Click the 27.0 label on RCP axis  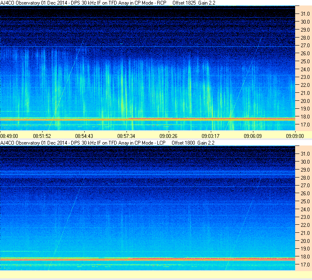305,46
